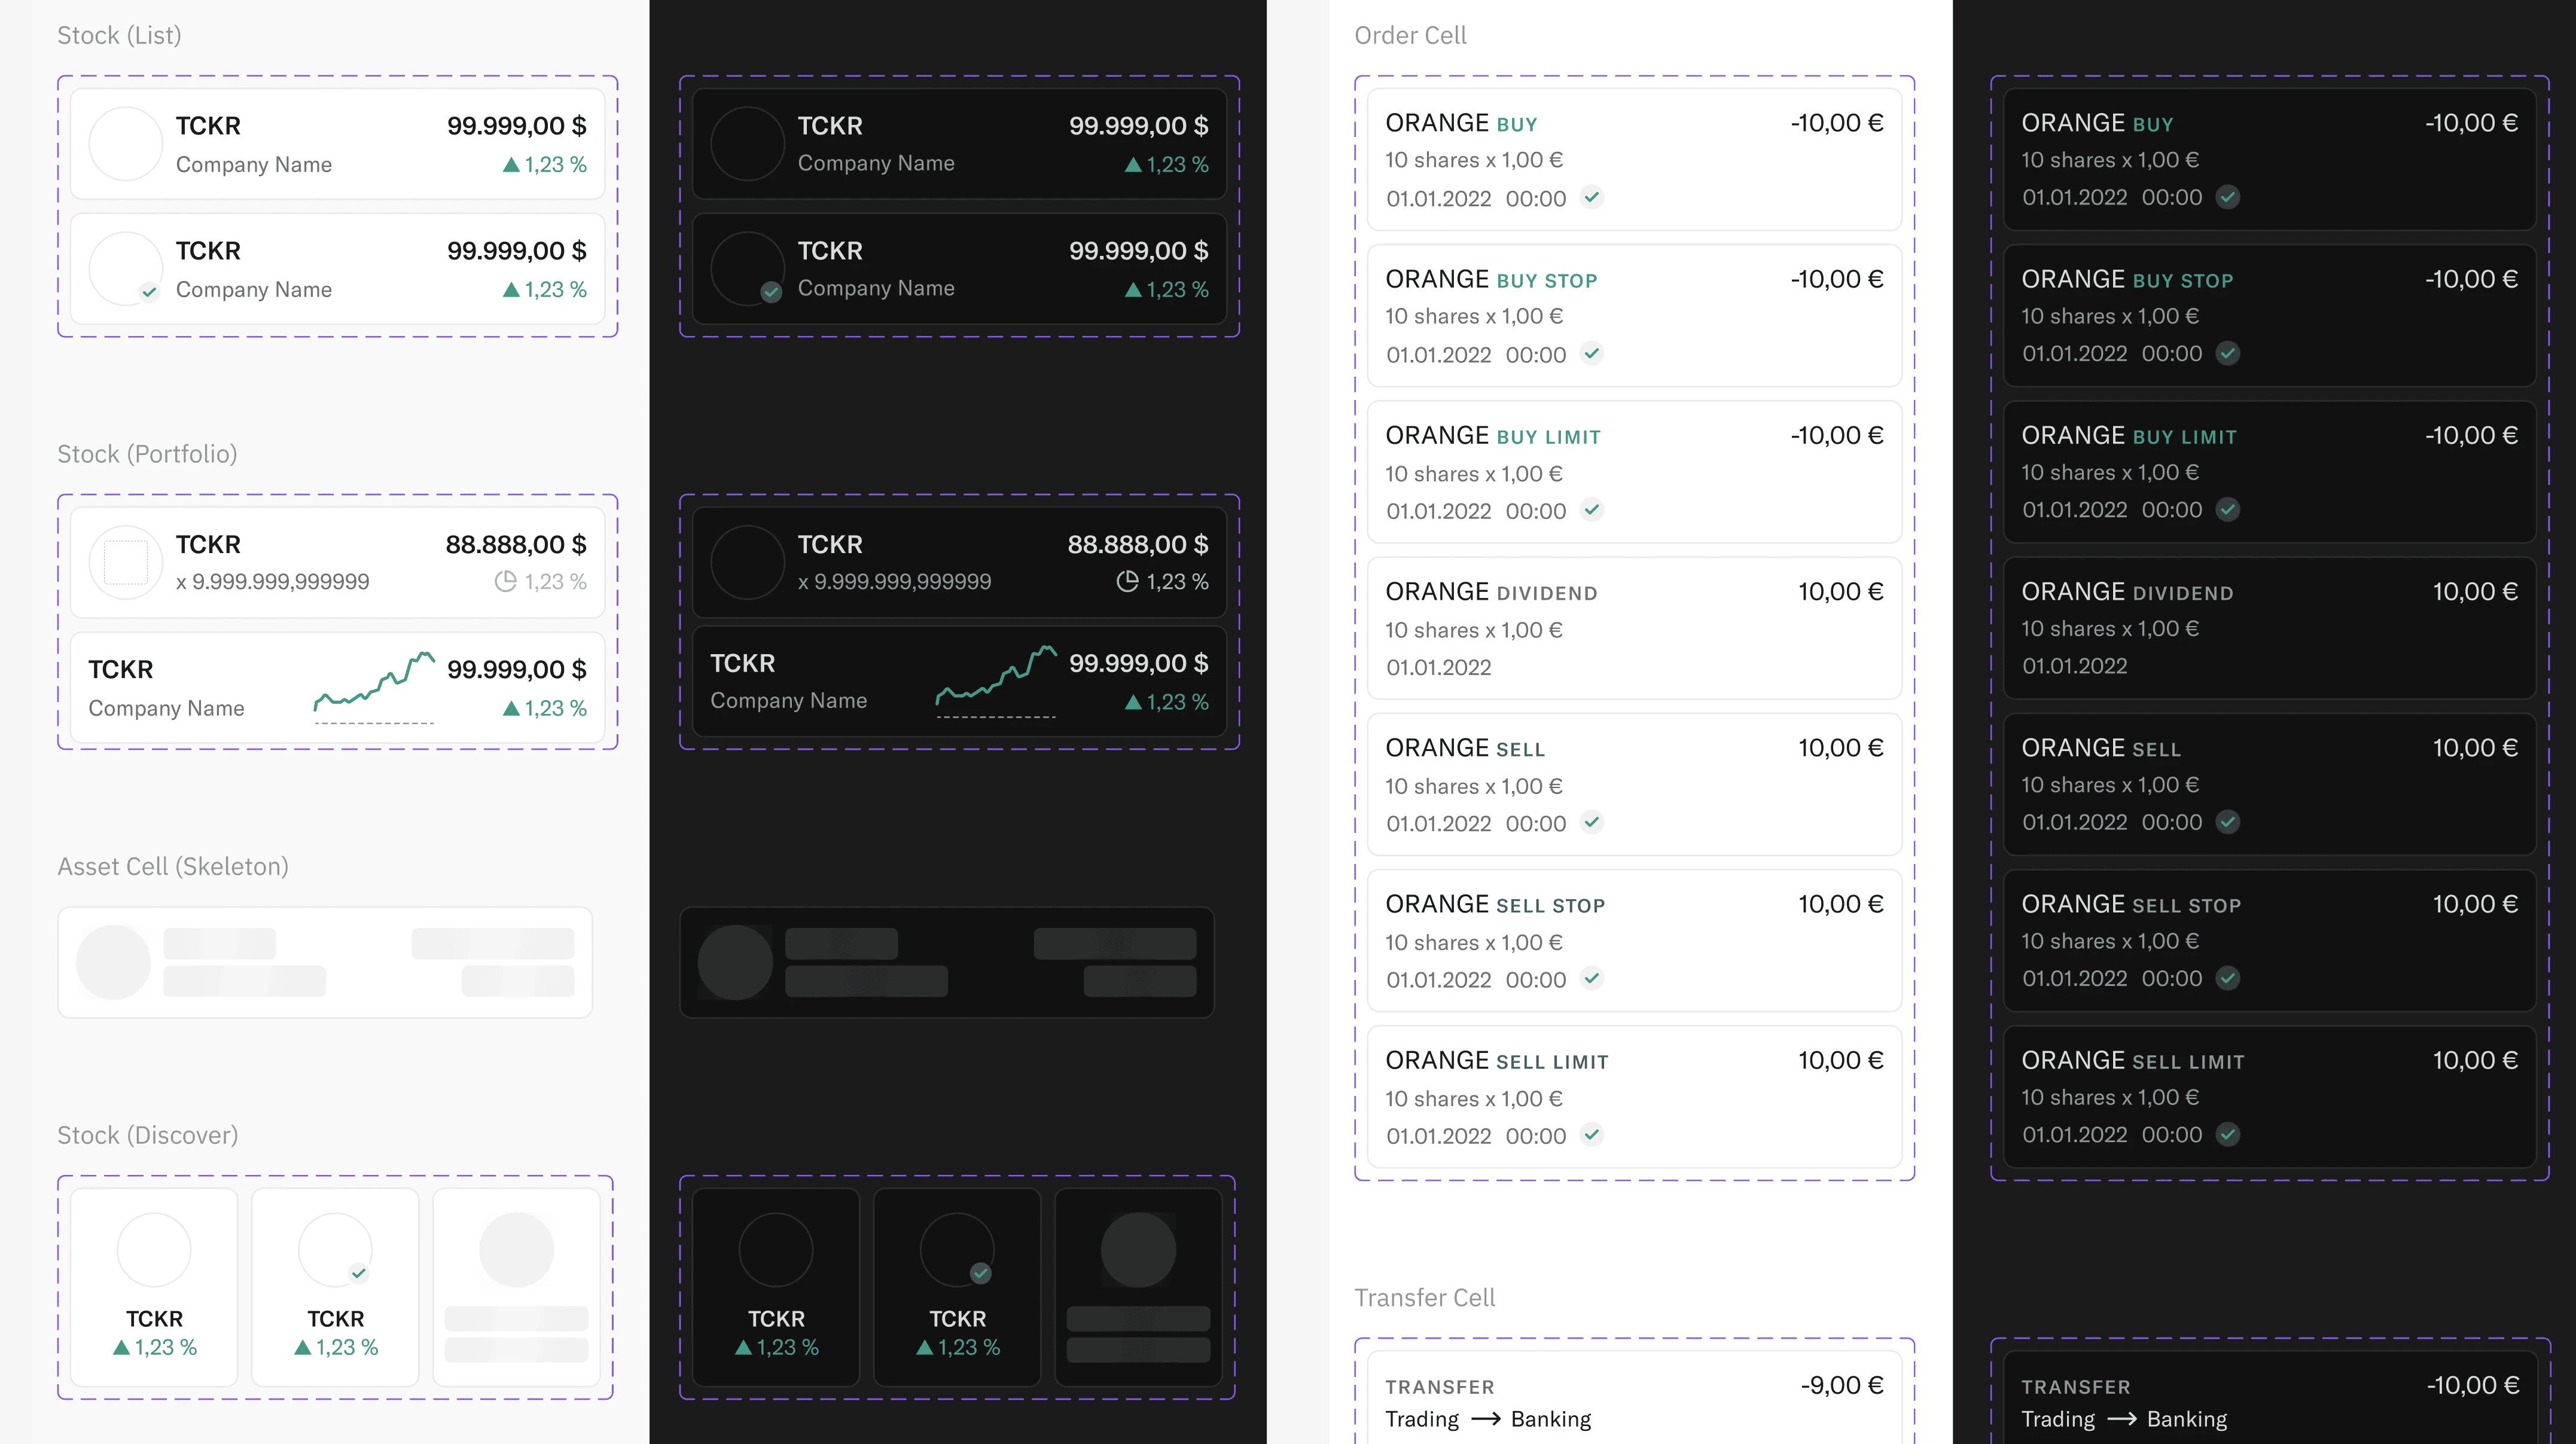
Task: Click check icon on light ORANGE BUY STOP order
Action: [1592, 353]
